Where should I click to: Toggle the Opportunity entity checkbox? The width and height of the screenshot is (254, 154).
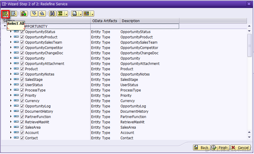(x=22, y=58)
